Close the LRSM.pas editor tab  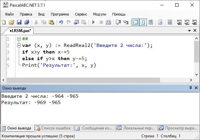(x=195, y=30)
